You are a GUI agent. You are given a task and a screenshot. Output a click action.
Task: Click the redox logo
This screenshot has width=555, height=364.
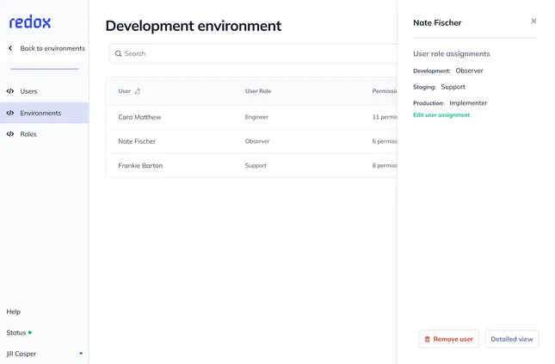click(x=30, y=22)
